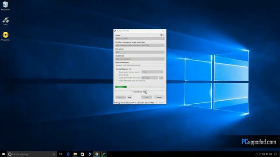
Task: Open File Explorer from taskbar
Action: pyautogui.click(x=75, y=154)
